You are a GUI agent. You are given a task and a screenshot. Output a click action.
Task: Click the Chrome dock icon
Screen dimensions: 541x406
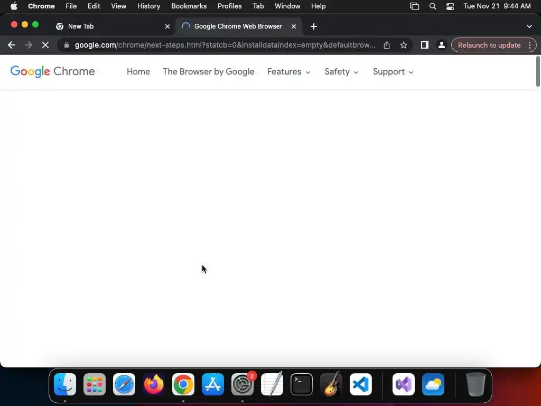tap(183, 384)
